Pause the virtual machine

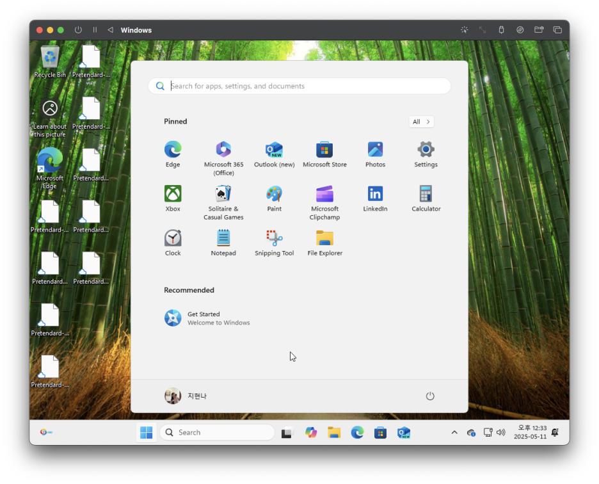pos(95,30)
